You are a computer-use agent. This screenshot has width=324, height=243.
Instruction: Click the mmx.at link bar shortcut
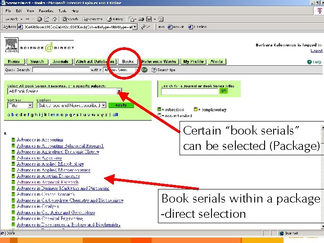coord(175,27)
